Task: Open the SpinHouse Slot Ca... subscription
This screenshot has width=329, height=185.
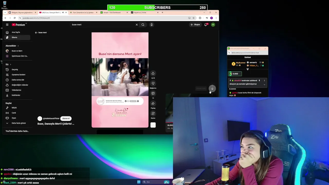Action: [x=17, y=56]
